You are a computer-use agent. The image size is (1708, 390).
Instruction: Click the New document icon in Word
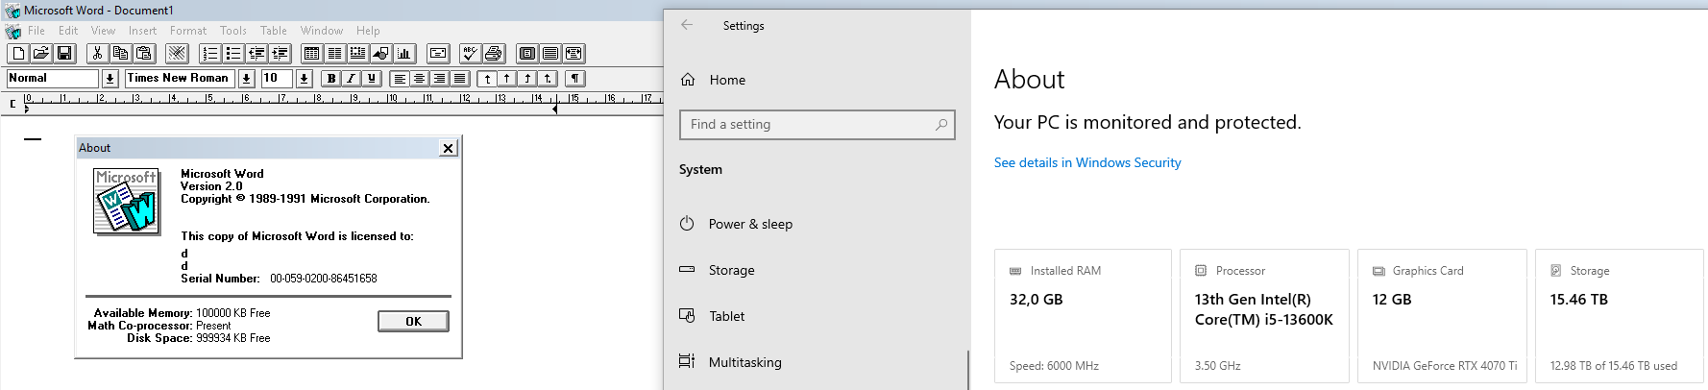(18, 54)
